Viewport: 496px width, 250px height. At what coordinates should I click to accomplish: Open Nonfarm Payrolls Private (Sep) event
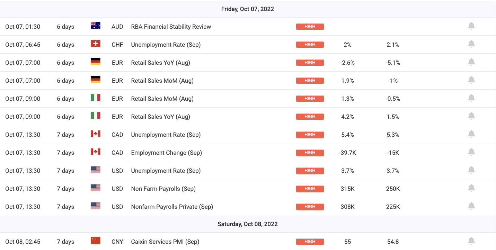172,207
